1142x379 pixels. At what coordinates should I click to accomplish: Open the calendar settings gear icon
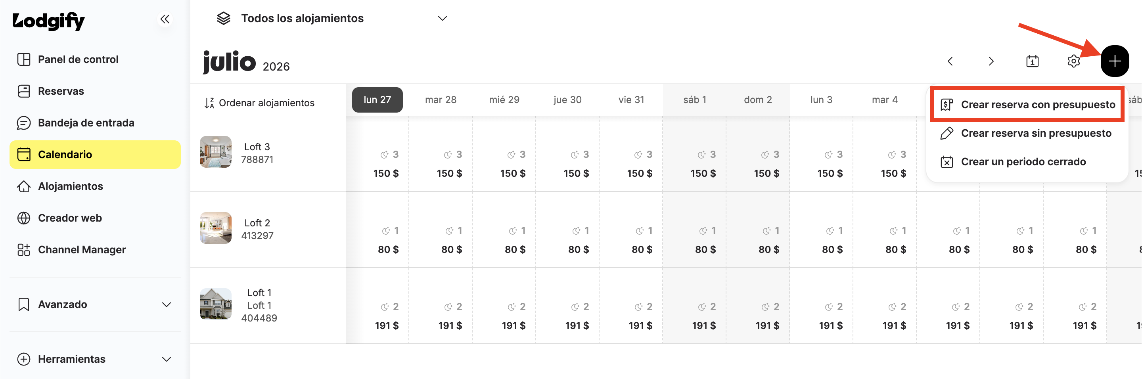(1073, 61)
